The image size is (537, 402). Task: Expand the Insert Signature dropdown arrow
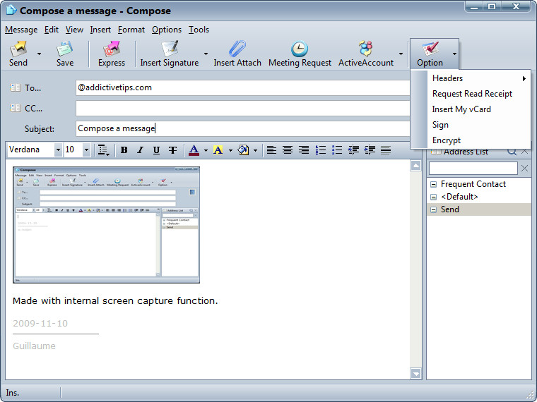pos(206,54)
